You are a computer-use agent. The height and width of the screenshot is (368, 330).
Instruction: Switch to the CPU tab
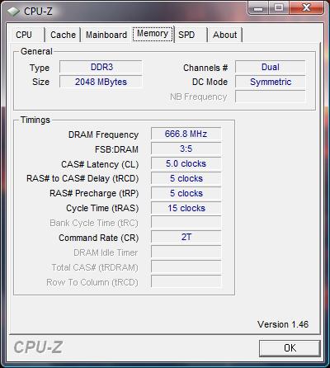[x=24, y=35]
